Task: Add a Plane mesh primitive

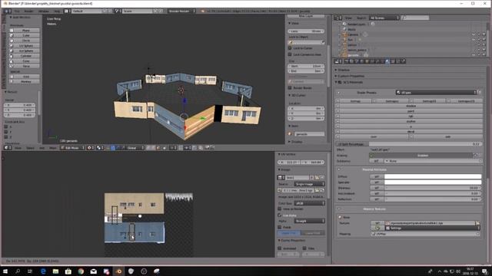Action: pos(25,31)
